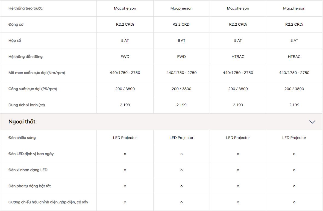Viewport: 323px width, 211px height.
Task: Click first column 2.199 displacement value
Action: (x=125, y=105)
